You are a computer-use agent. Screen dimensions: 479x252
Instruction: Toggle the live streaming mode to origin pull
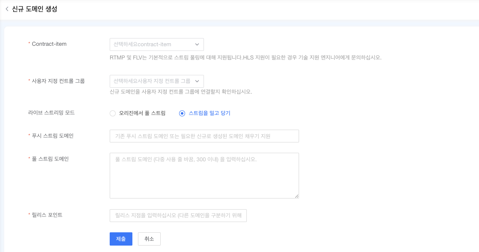coord(112,113)
